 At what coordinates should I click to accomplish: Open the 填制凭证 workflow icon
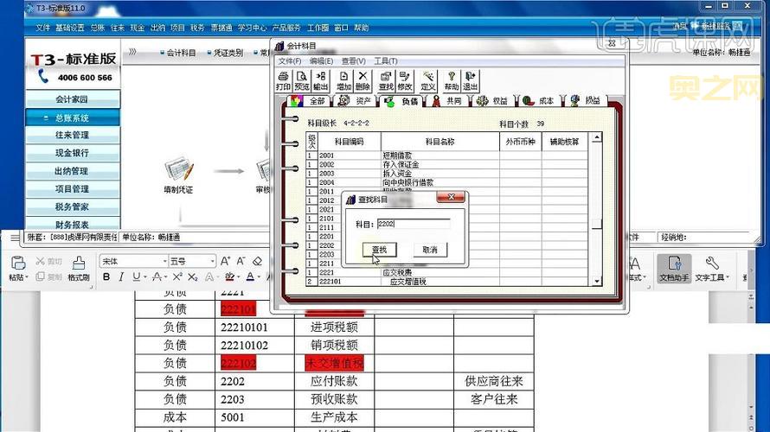point(179,175)
